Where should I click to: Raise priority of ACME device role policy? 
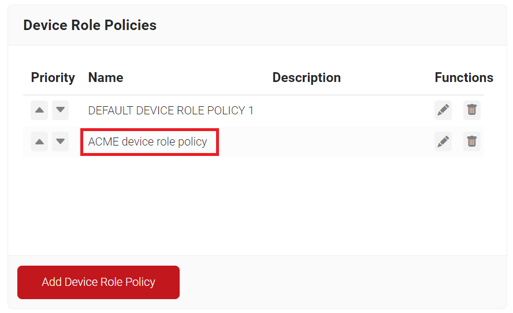[39, 141]
